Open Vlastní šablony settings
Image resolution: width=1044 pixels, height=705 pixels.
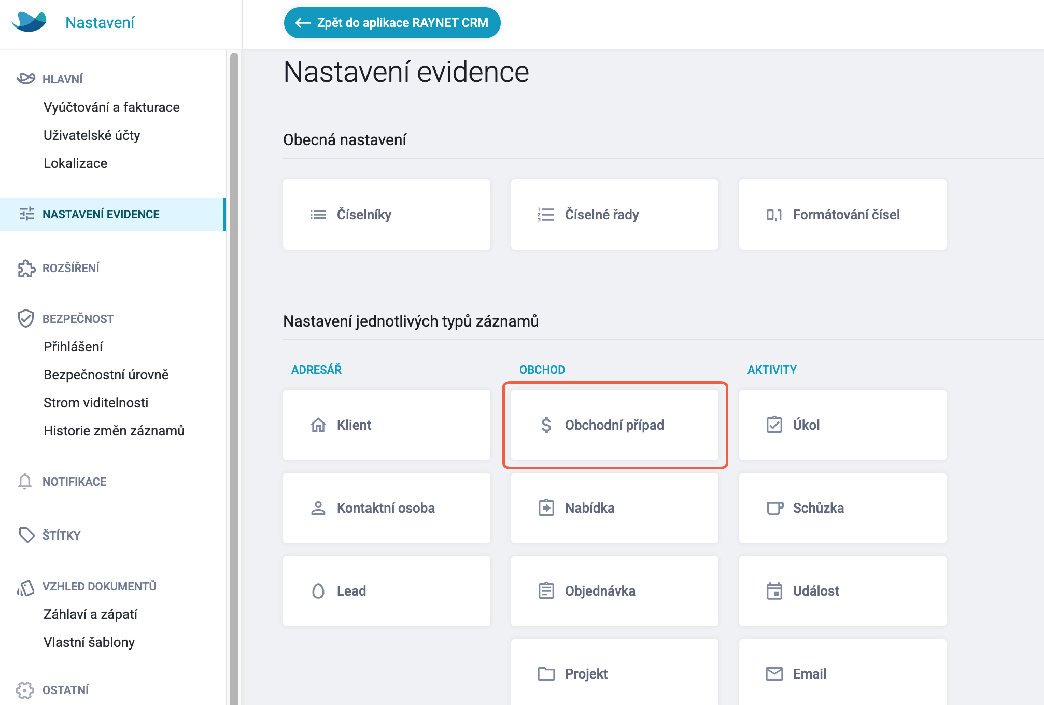pyautogui.click(x=89, y=642)
